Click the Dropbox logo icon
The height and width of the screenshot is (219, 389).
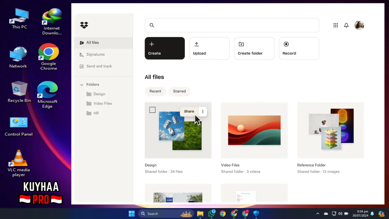84,25
